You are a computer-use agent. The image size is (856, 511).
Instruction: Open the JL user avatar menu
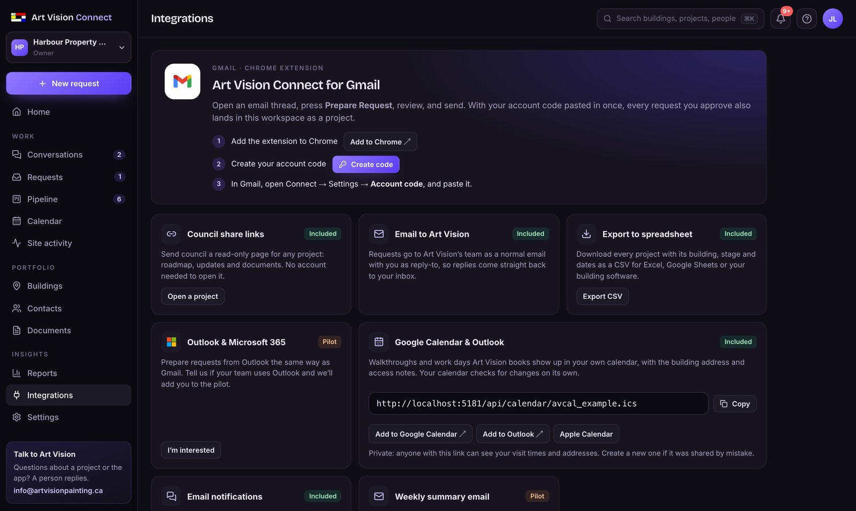click(x=832, y=19)
